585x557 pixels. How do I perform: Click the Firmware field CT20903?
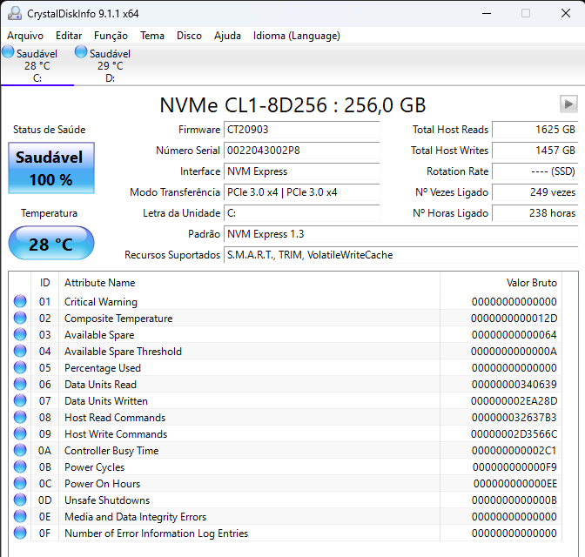coord(302,130)
